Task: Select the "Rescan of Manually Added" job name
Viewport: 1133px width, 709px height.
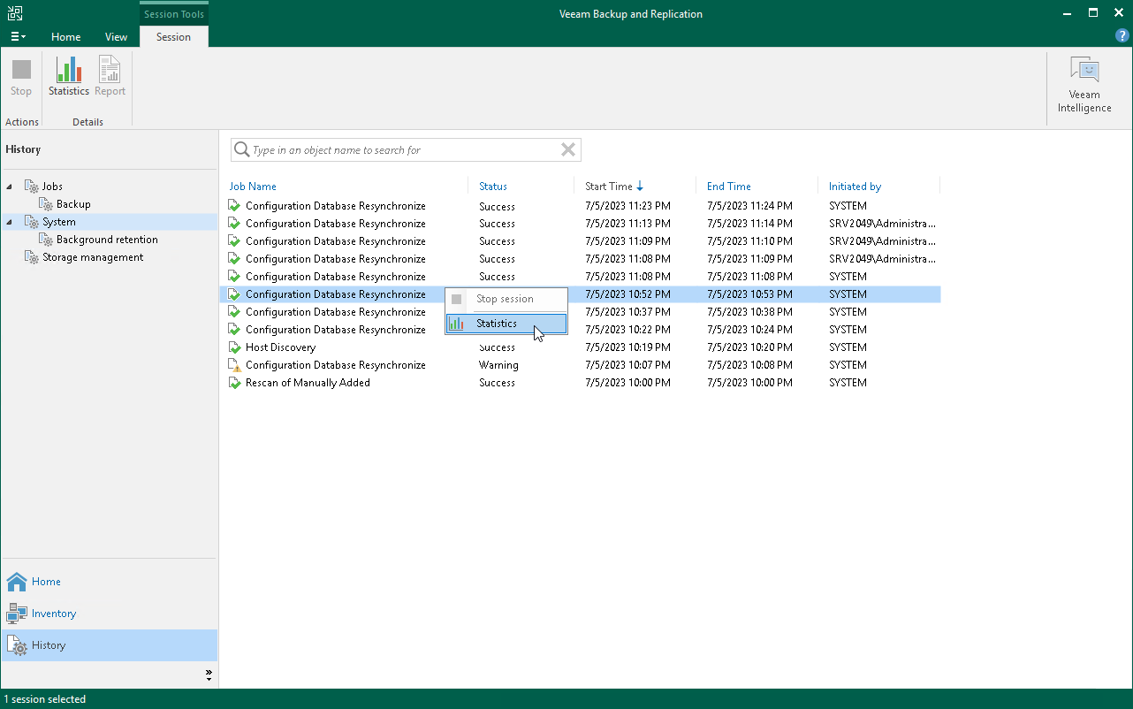Action: [x=308, y=383]
